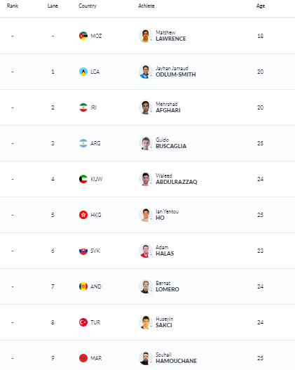This screenshot has width=295, height=370.
Task: Open Jayhan Jamaud ODLUM-SMITH athlete link
Action: pos(176,72)
